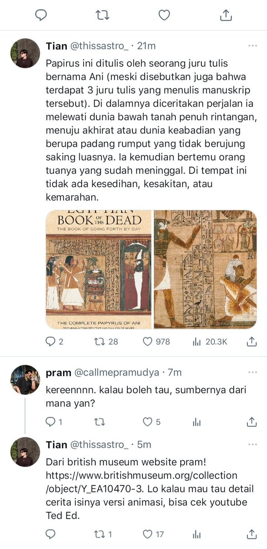This screenshot has height=549, width=267.
Task: Open the britishmuseum.org collection link
Action: (141, 482)
